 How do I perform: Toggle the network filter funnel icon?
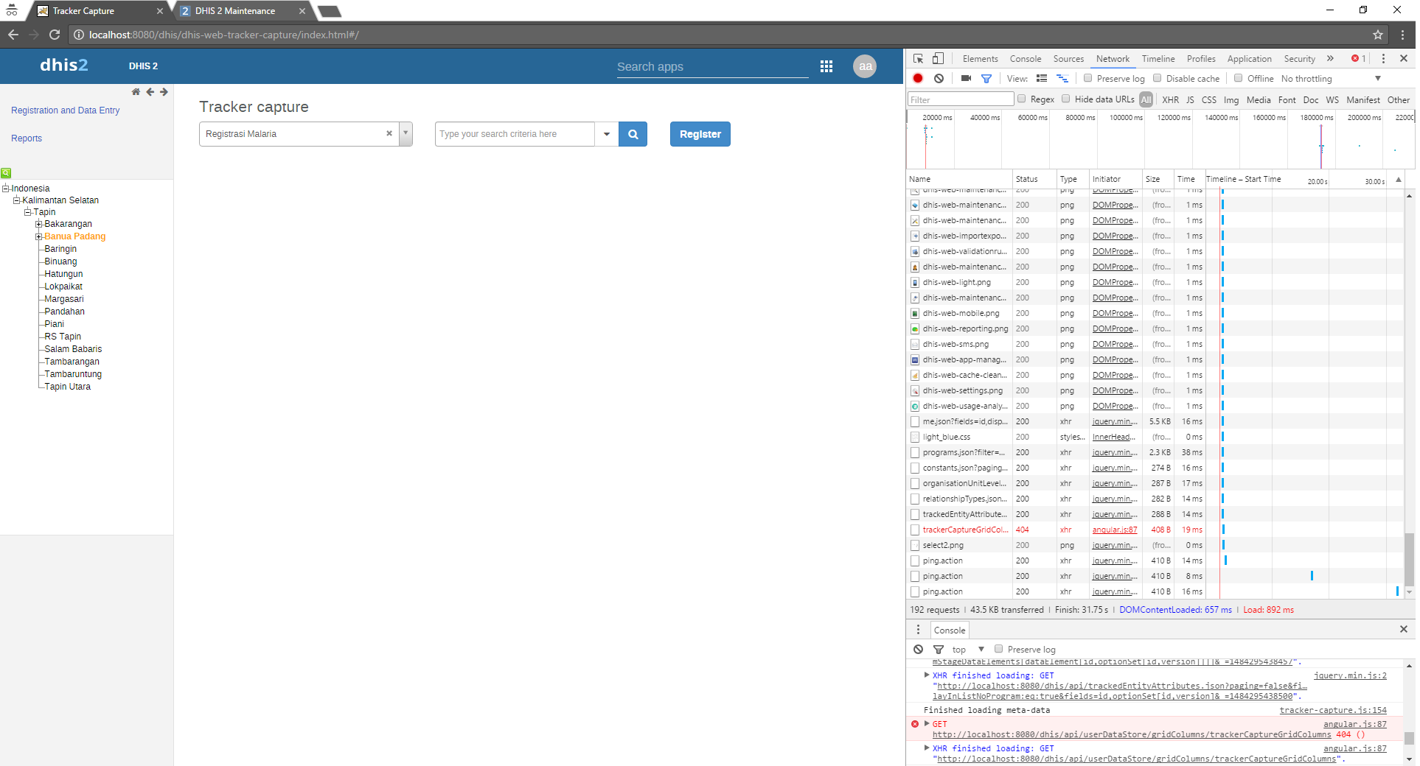[986, 78]
